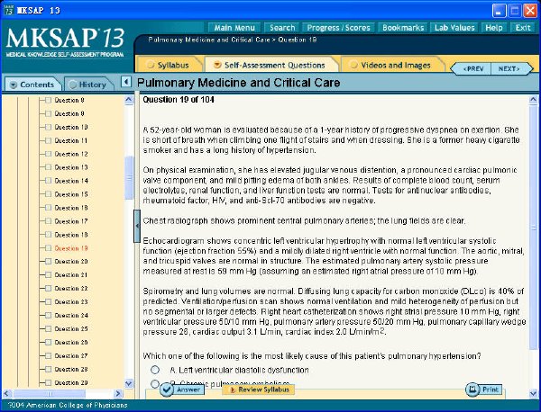Click the Print button's printer icon
This screenshot has height=412, width=541.
tap(472, 390)
